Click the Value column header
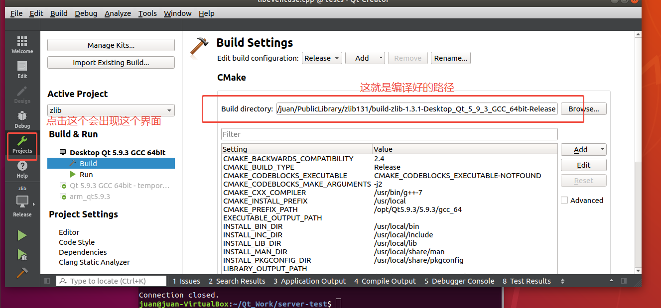Image resolution: width=661 pixels, height=308 pixels. [465, 149]
